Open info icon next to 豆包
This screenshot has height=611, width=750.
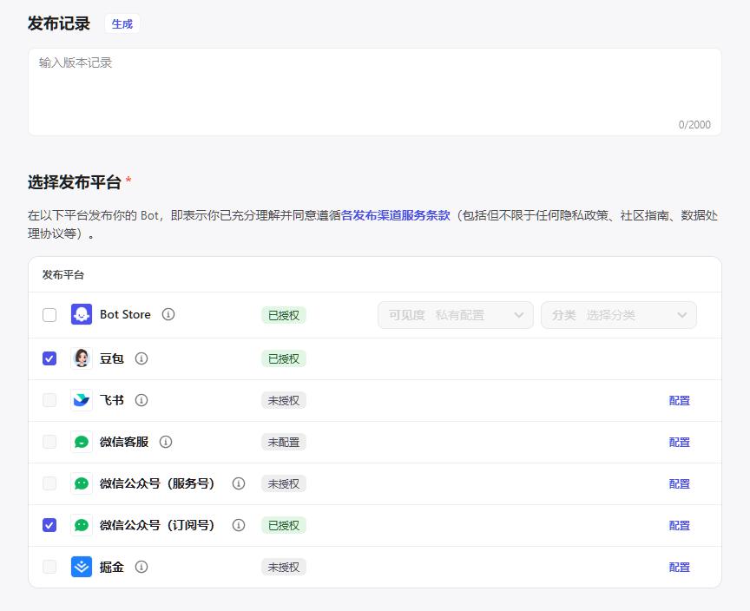click(141, 358)
